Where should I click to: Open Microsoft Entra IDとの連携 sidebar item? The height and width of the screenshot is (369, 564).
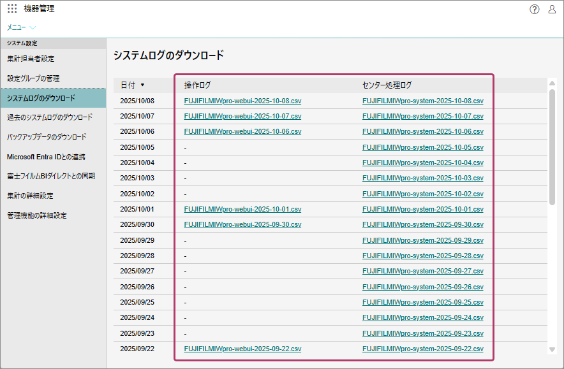(46, 157)
